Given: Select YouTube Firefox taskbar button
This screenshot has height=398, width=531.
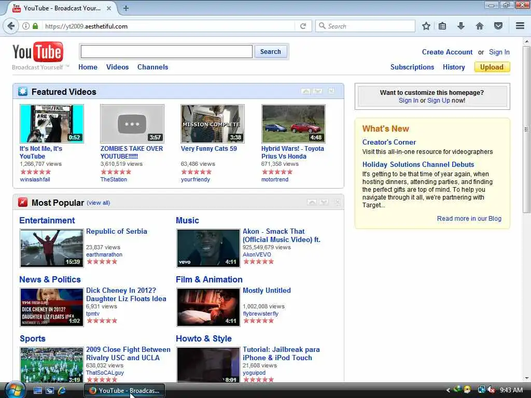Looking at the screenshot, I should coord(124,391).
